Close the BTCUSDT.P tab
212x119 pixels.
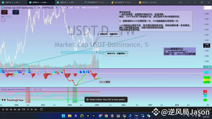pos(134,2)
